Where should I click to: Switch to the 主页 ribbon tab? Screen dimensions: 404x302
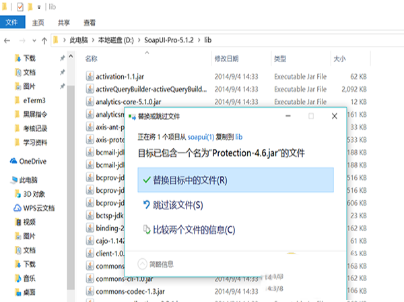tap(38, 23)
